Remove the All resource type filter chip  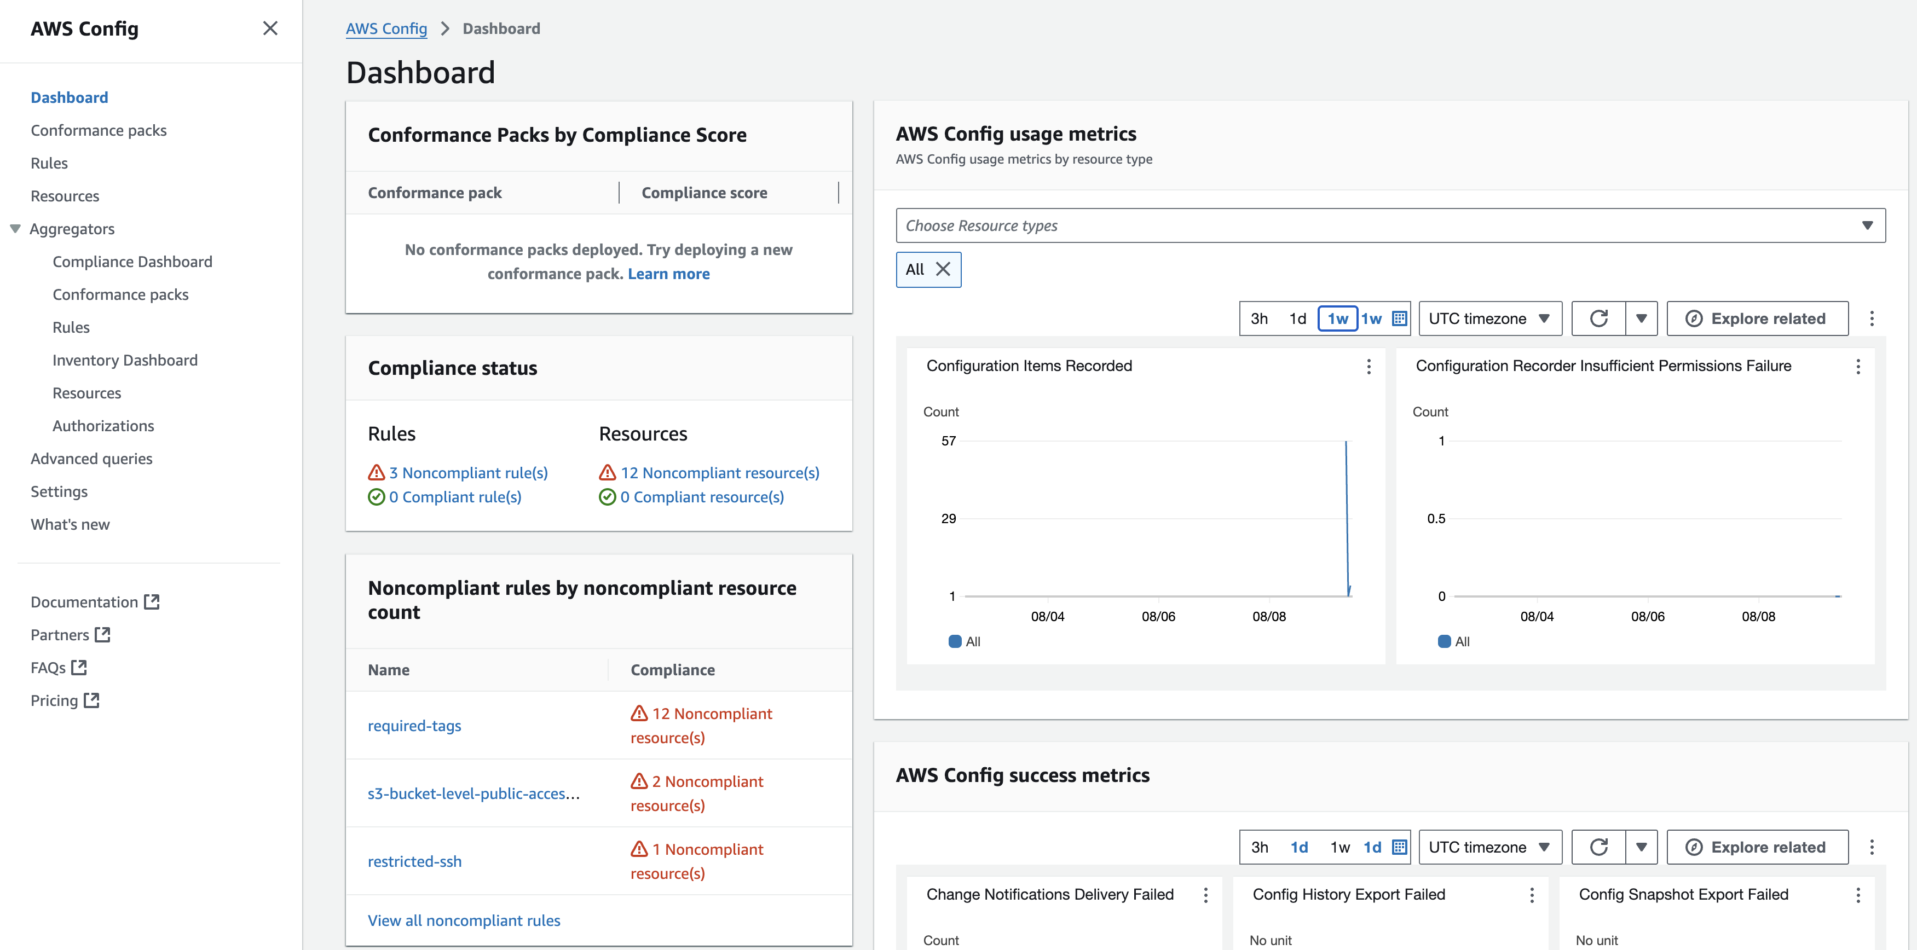point(943,269)
